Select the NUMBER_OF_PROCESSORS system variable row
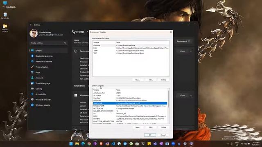The height and width of the screenshot is (147, 262). click(x=130, y=111)
